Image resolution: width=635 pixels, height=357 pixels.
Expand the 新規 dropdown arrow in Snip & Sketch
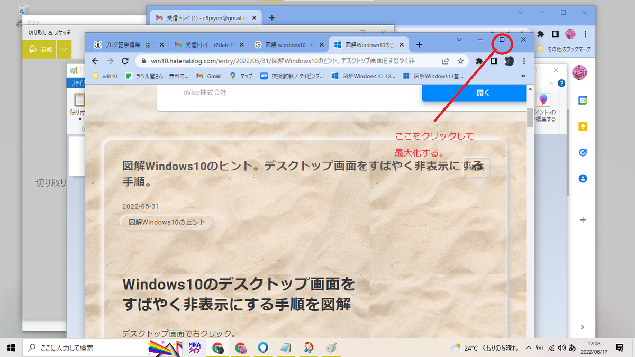tap(63, 49)
